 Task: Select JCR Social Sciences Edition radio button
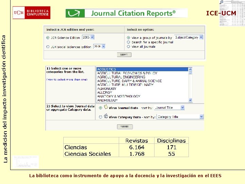click(48, 47)
